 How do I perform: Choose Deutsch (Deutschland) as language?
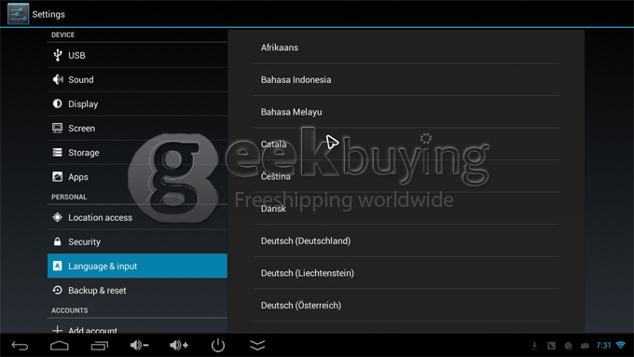(406, 241)
